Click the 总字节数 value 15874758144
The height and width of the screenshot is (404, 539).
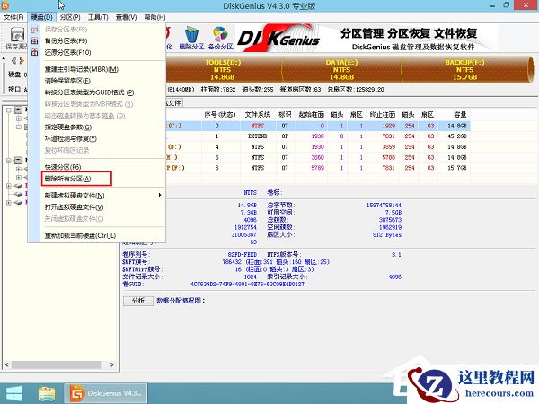coord(384,205)
